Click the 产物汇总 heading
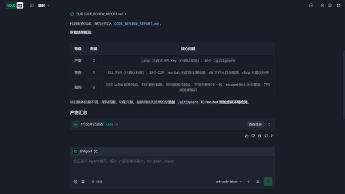345x194 pixels. tap(78, 112)
